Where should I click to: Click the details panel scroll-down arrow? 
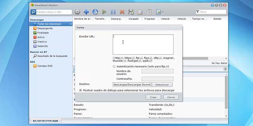[226, 116]
